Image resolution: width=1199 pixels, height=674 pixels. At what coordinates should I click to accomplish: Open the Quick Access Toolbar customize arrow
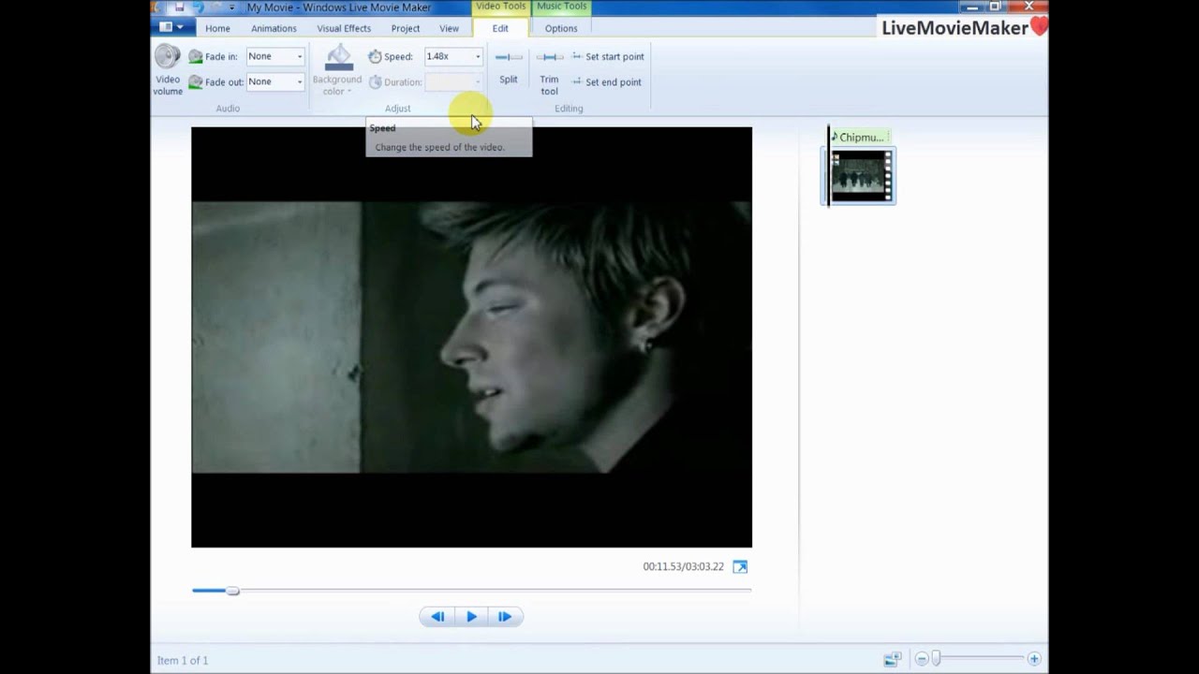pos(232,7)
